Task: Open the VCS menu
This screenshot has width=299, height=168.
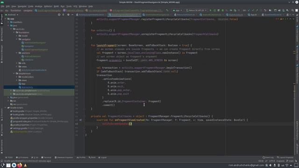Action: [75, 6]
